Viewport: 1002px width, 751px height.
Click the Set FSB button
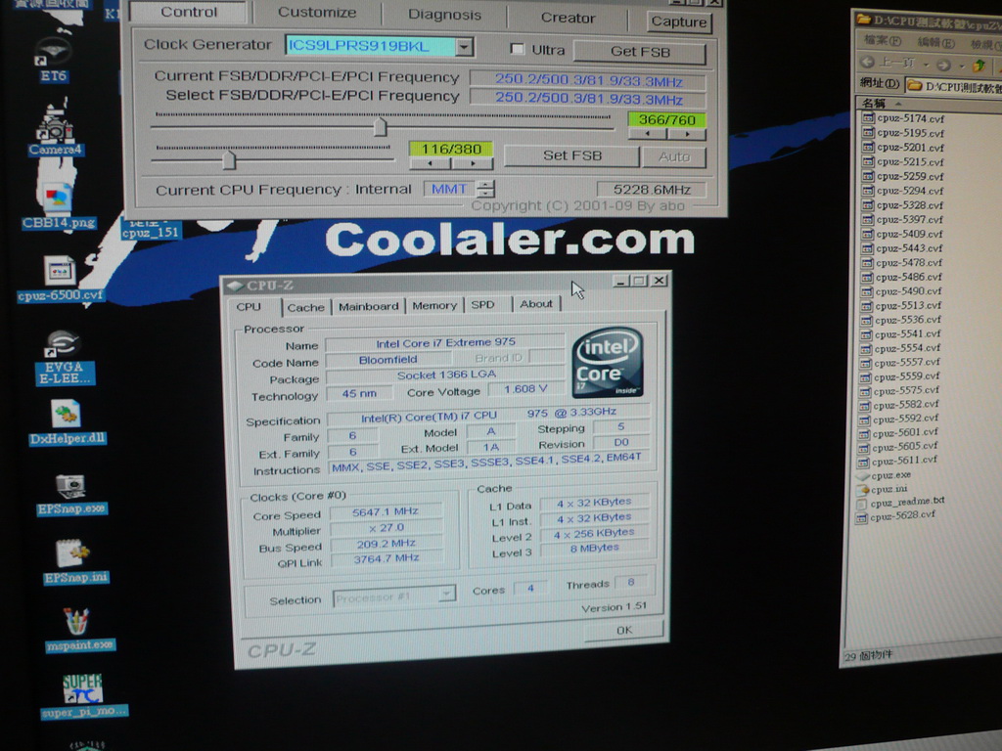(571, 155)
